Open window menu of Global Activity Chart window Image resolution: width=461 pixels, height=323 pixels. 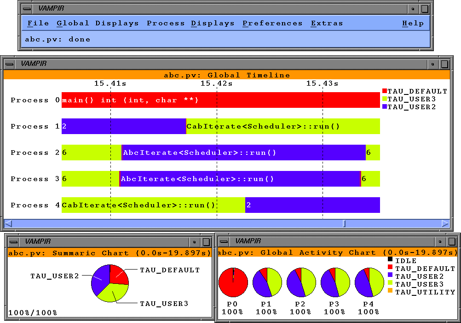pos(224,241)
